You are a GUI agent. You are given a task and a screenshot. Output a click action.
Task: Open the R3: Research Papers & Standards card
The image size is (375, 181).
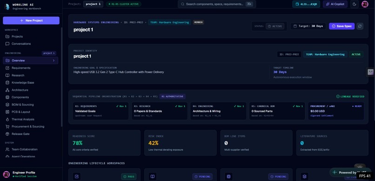(160, 111)
